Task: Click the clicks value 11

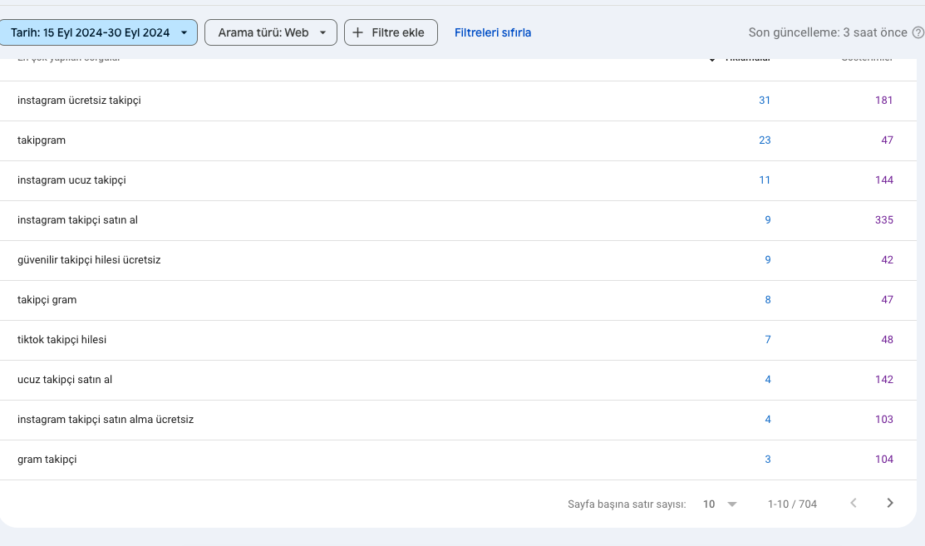Action: coord(765,180)
